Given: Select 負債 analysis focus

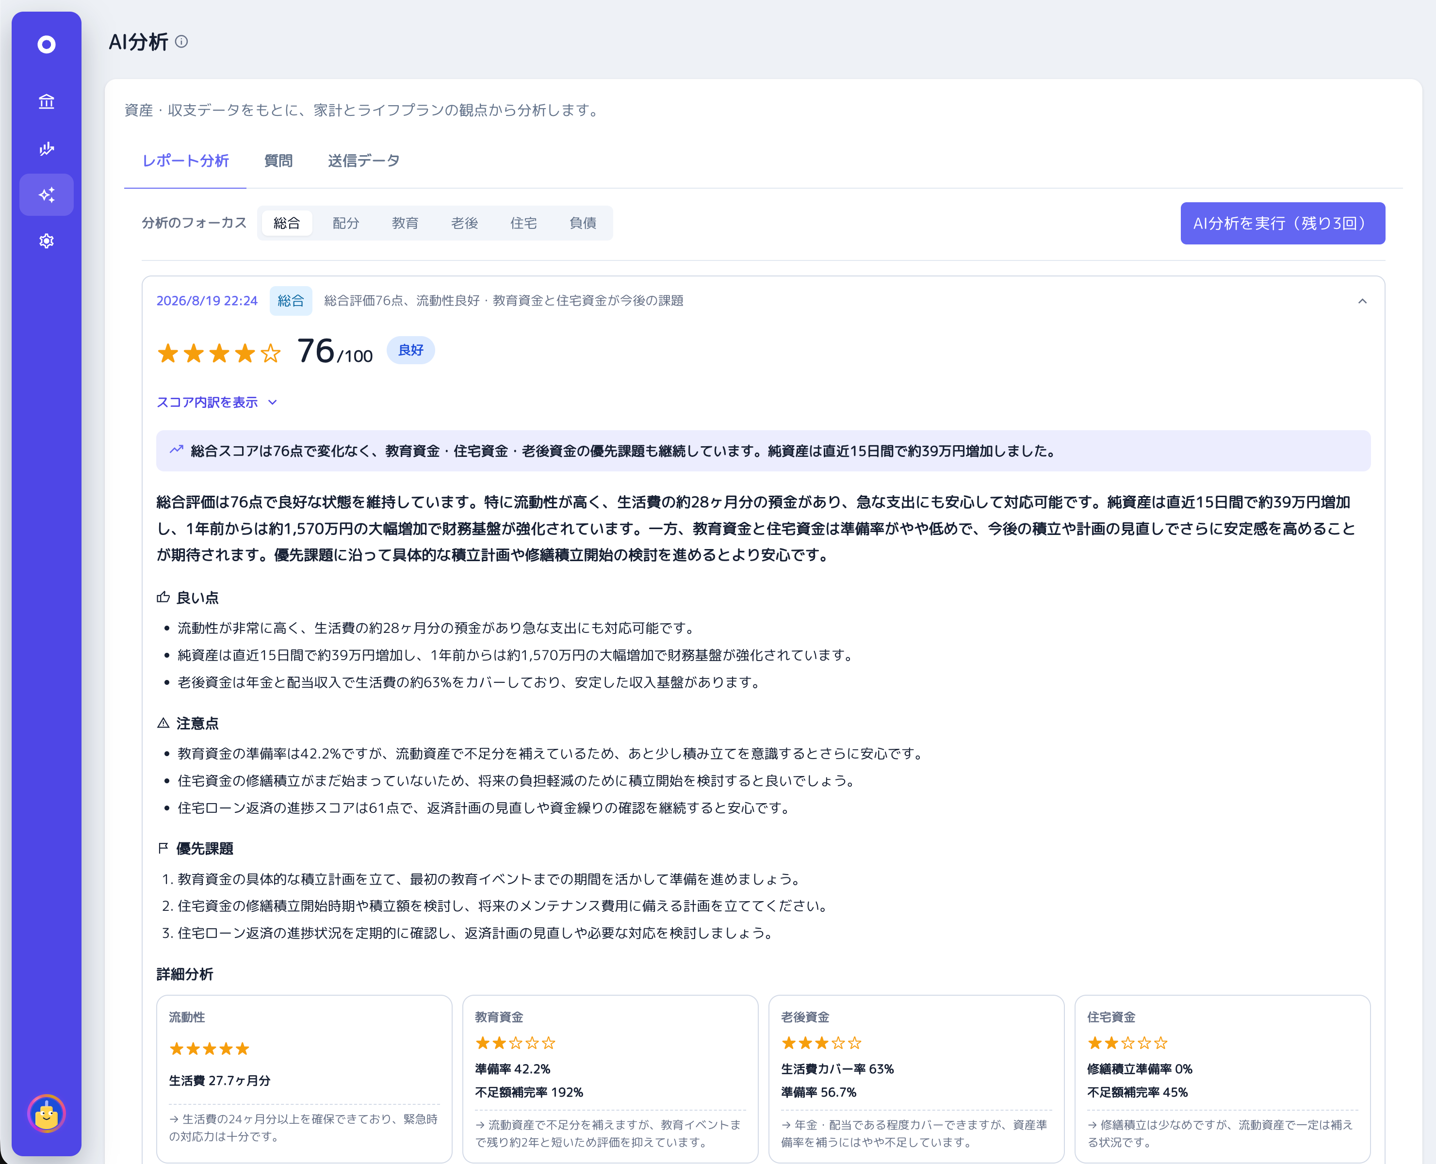Looking at the screenshot, I should click(583, 223).
